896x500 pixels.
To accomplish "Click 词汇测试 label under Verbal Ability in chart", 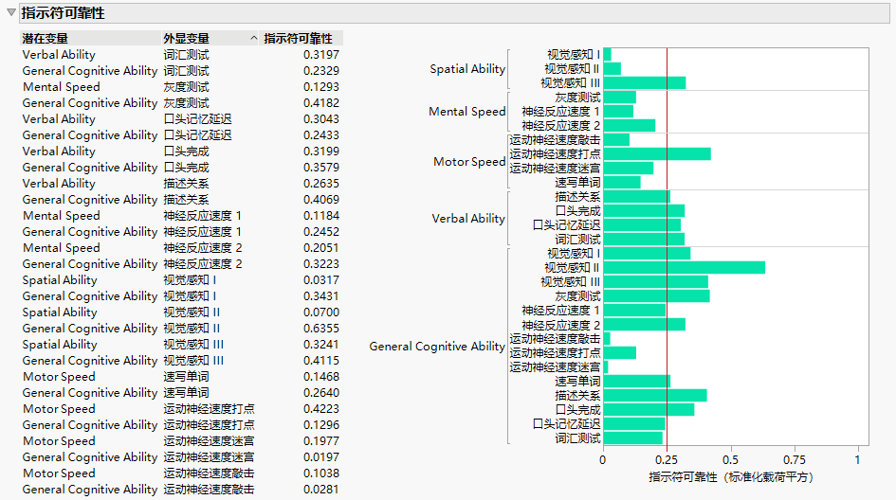I will click(577, 240).
